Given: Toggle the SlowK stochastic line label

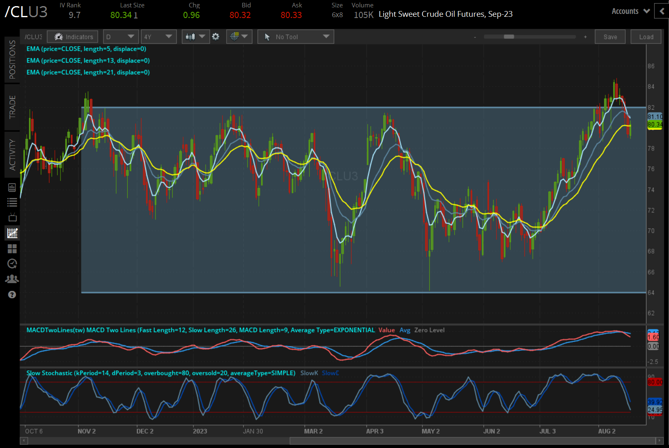Looking at the screenshot, I should 309,373.
